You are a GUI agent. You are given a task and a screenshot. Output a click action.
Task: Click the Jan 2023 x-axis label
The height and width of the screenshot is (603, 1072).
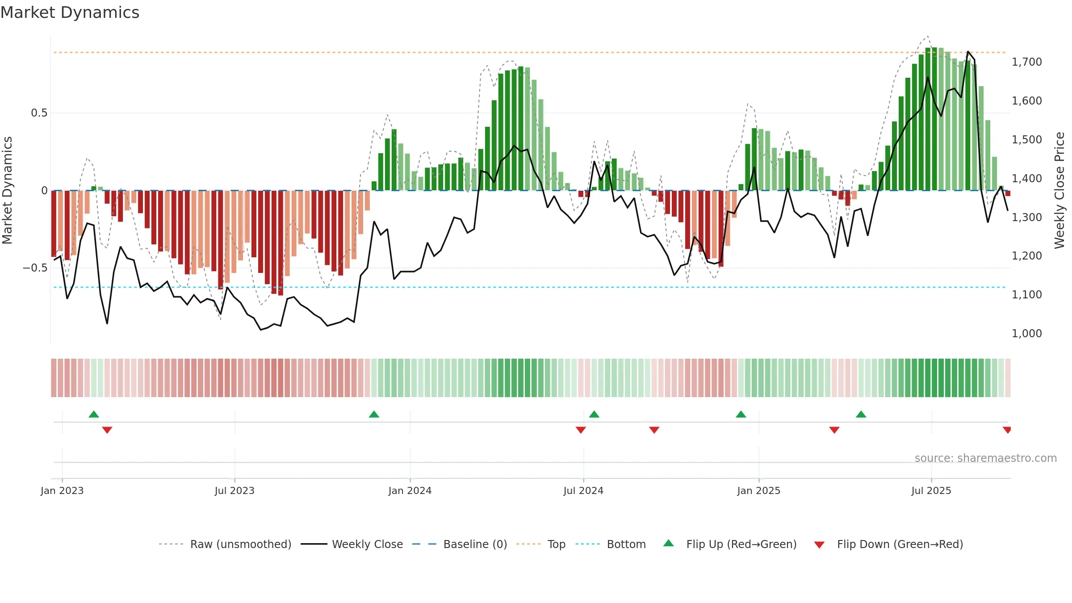62,490
